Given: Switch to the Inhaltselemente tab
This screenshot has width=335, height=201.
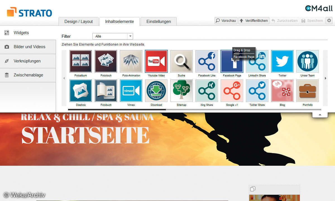Looking at the screenshot, I should [x=119, y=21].
